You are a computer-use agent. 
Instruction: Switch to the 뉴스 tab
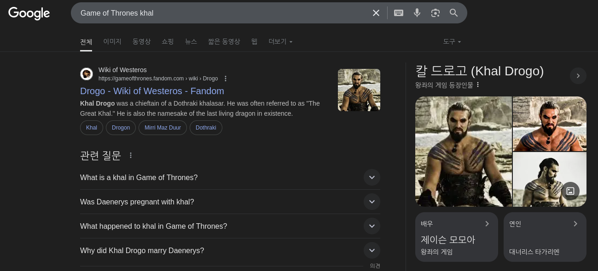191,41
